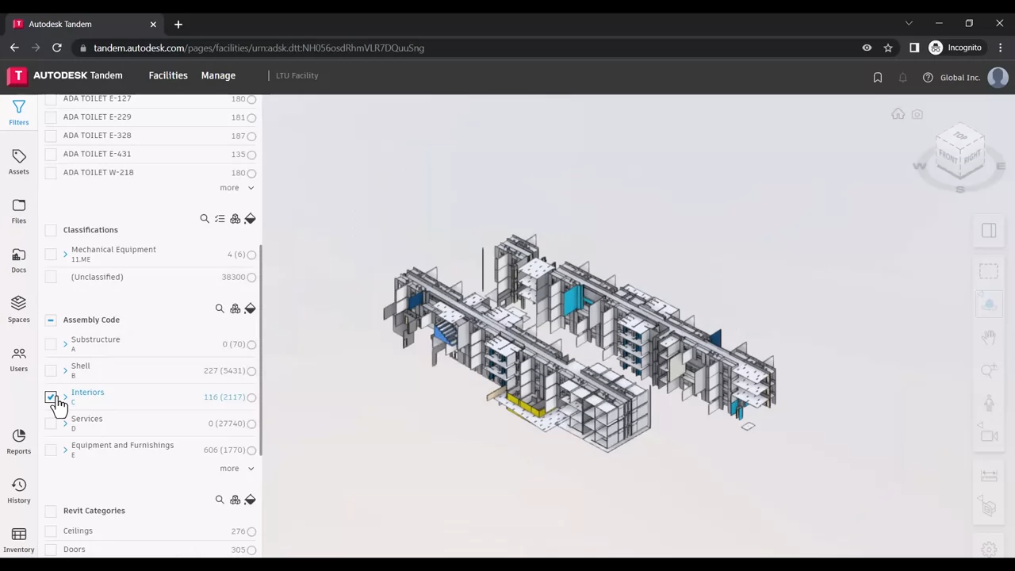Open the Facilities menu
Viewport: 1015px width, 571px height.
pyautogui.click(x=168, y=75)
